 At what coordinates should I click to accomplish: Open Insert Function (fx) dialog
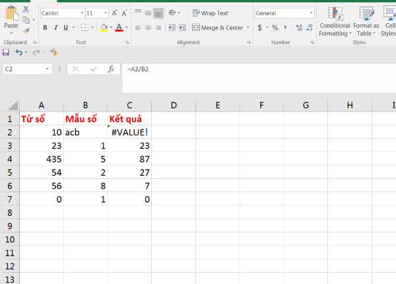(111, 69)
